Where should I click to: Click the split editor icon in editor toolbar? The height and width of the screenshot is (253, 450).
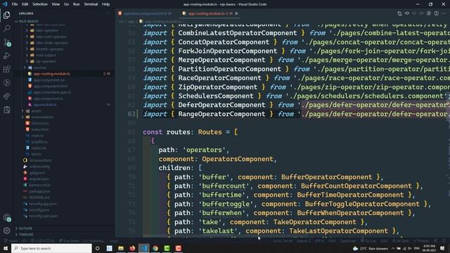436,13
